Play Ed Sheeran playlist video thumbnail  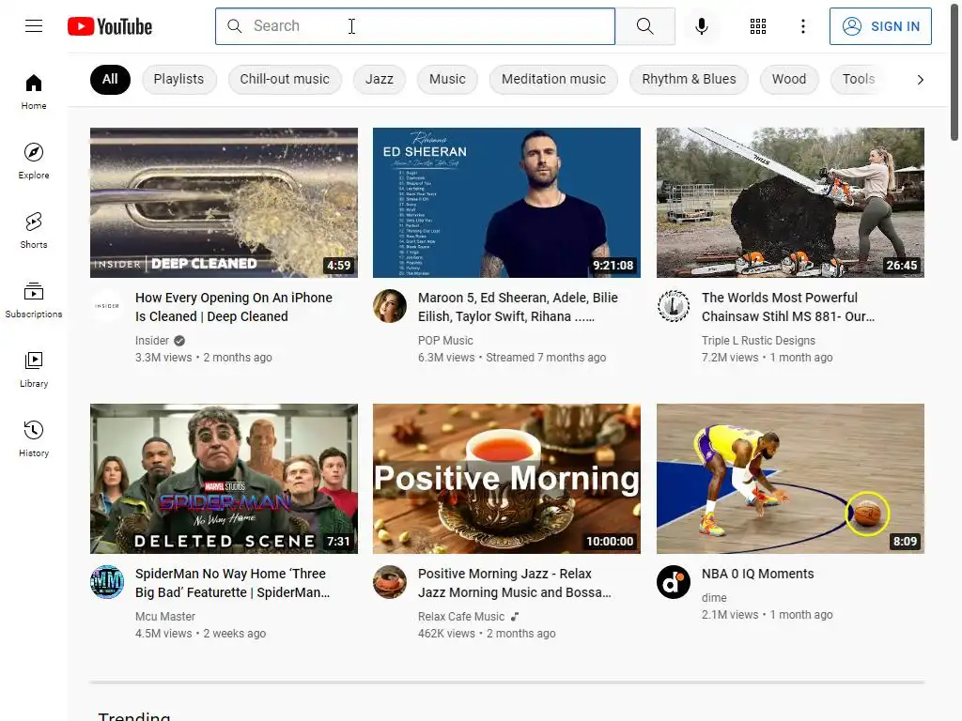[x=506, y=203]
